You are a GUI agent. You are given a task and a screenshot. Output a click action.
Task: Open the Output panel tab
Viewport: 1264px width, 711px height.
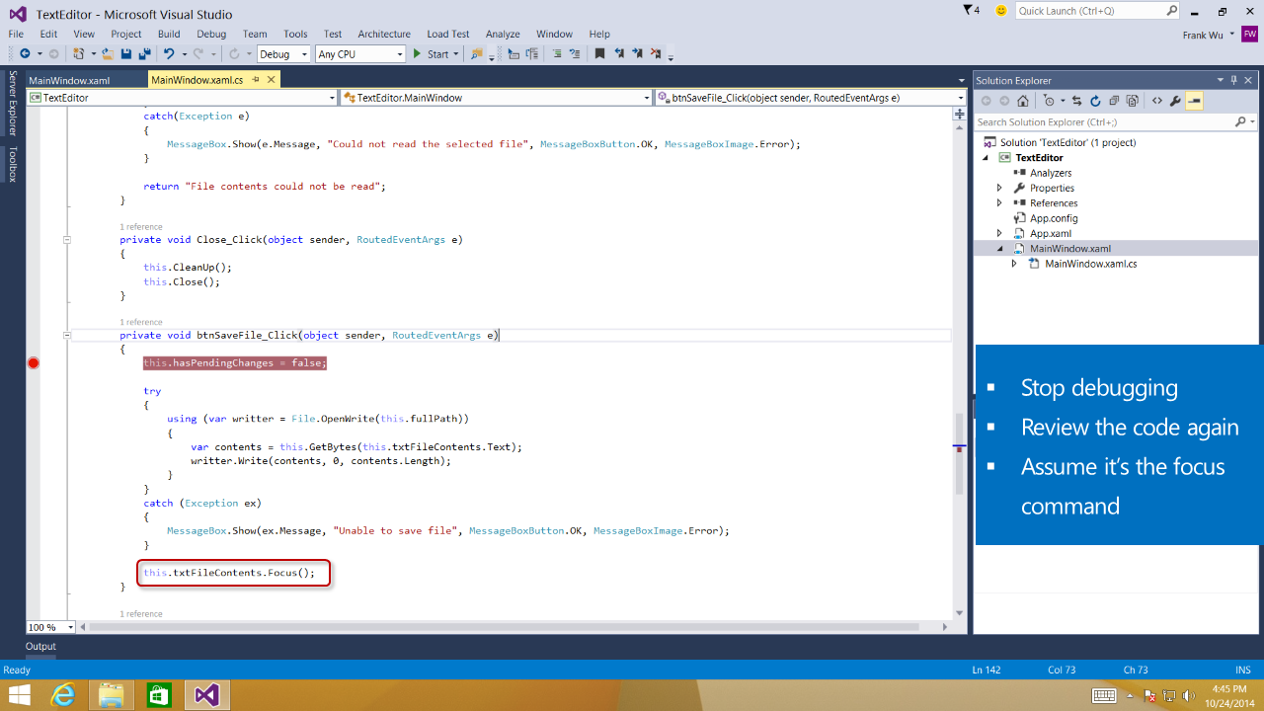click(x=40, y=646)
